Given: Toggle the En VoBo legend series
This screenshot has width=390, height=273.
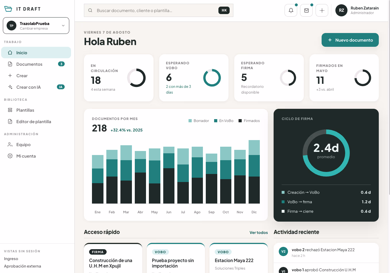Looking at the screenshot, I should click(224, 121).
